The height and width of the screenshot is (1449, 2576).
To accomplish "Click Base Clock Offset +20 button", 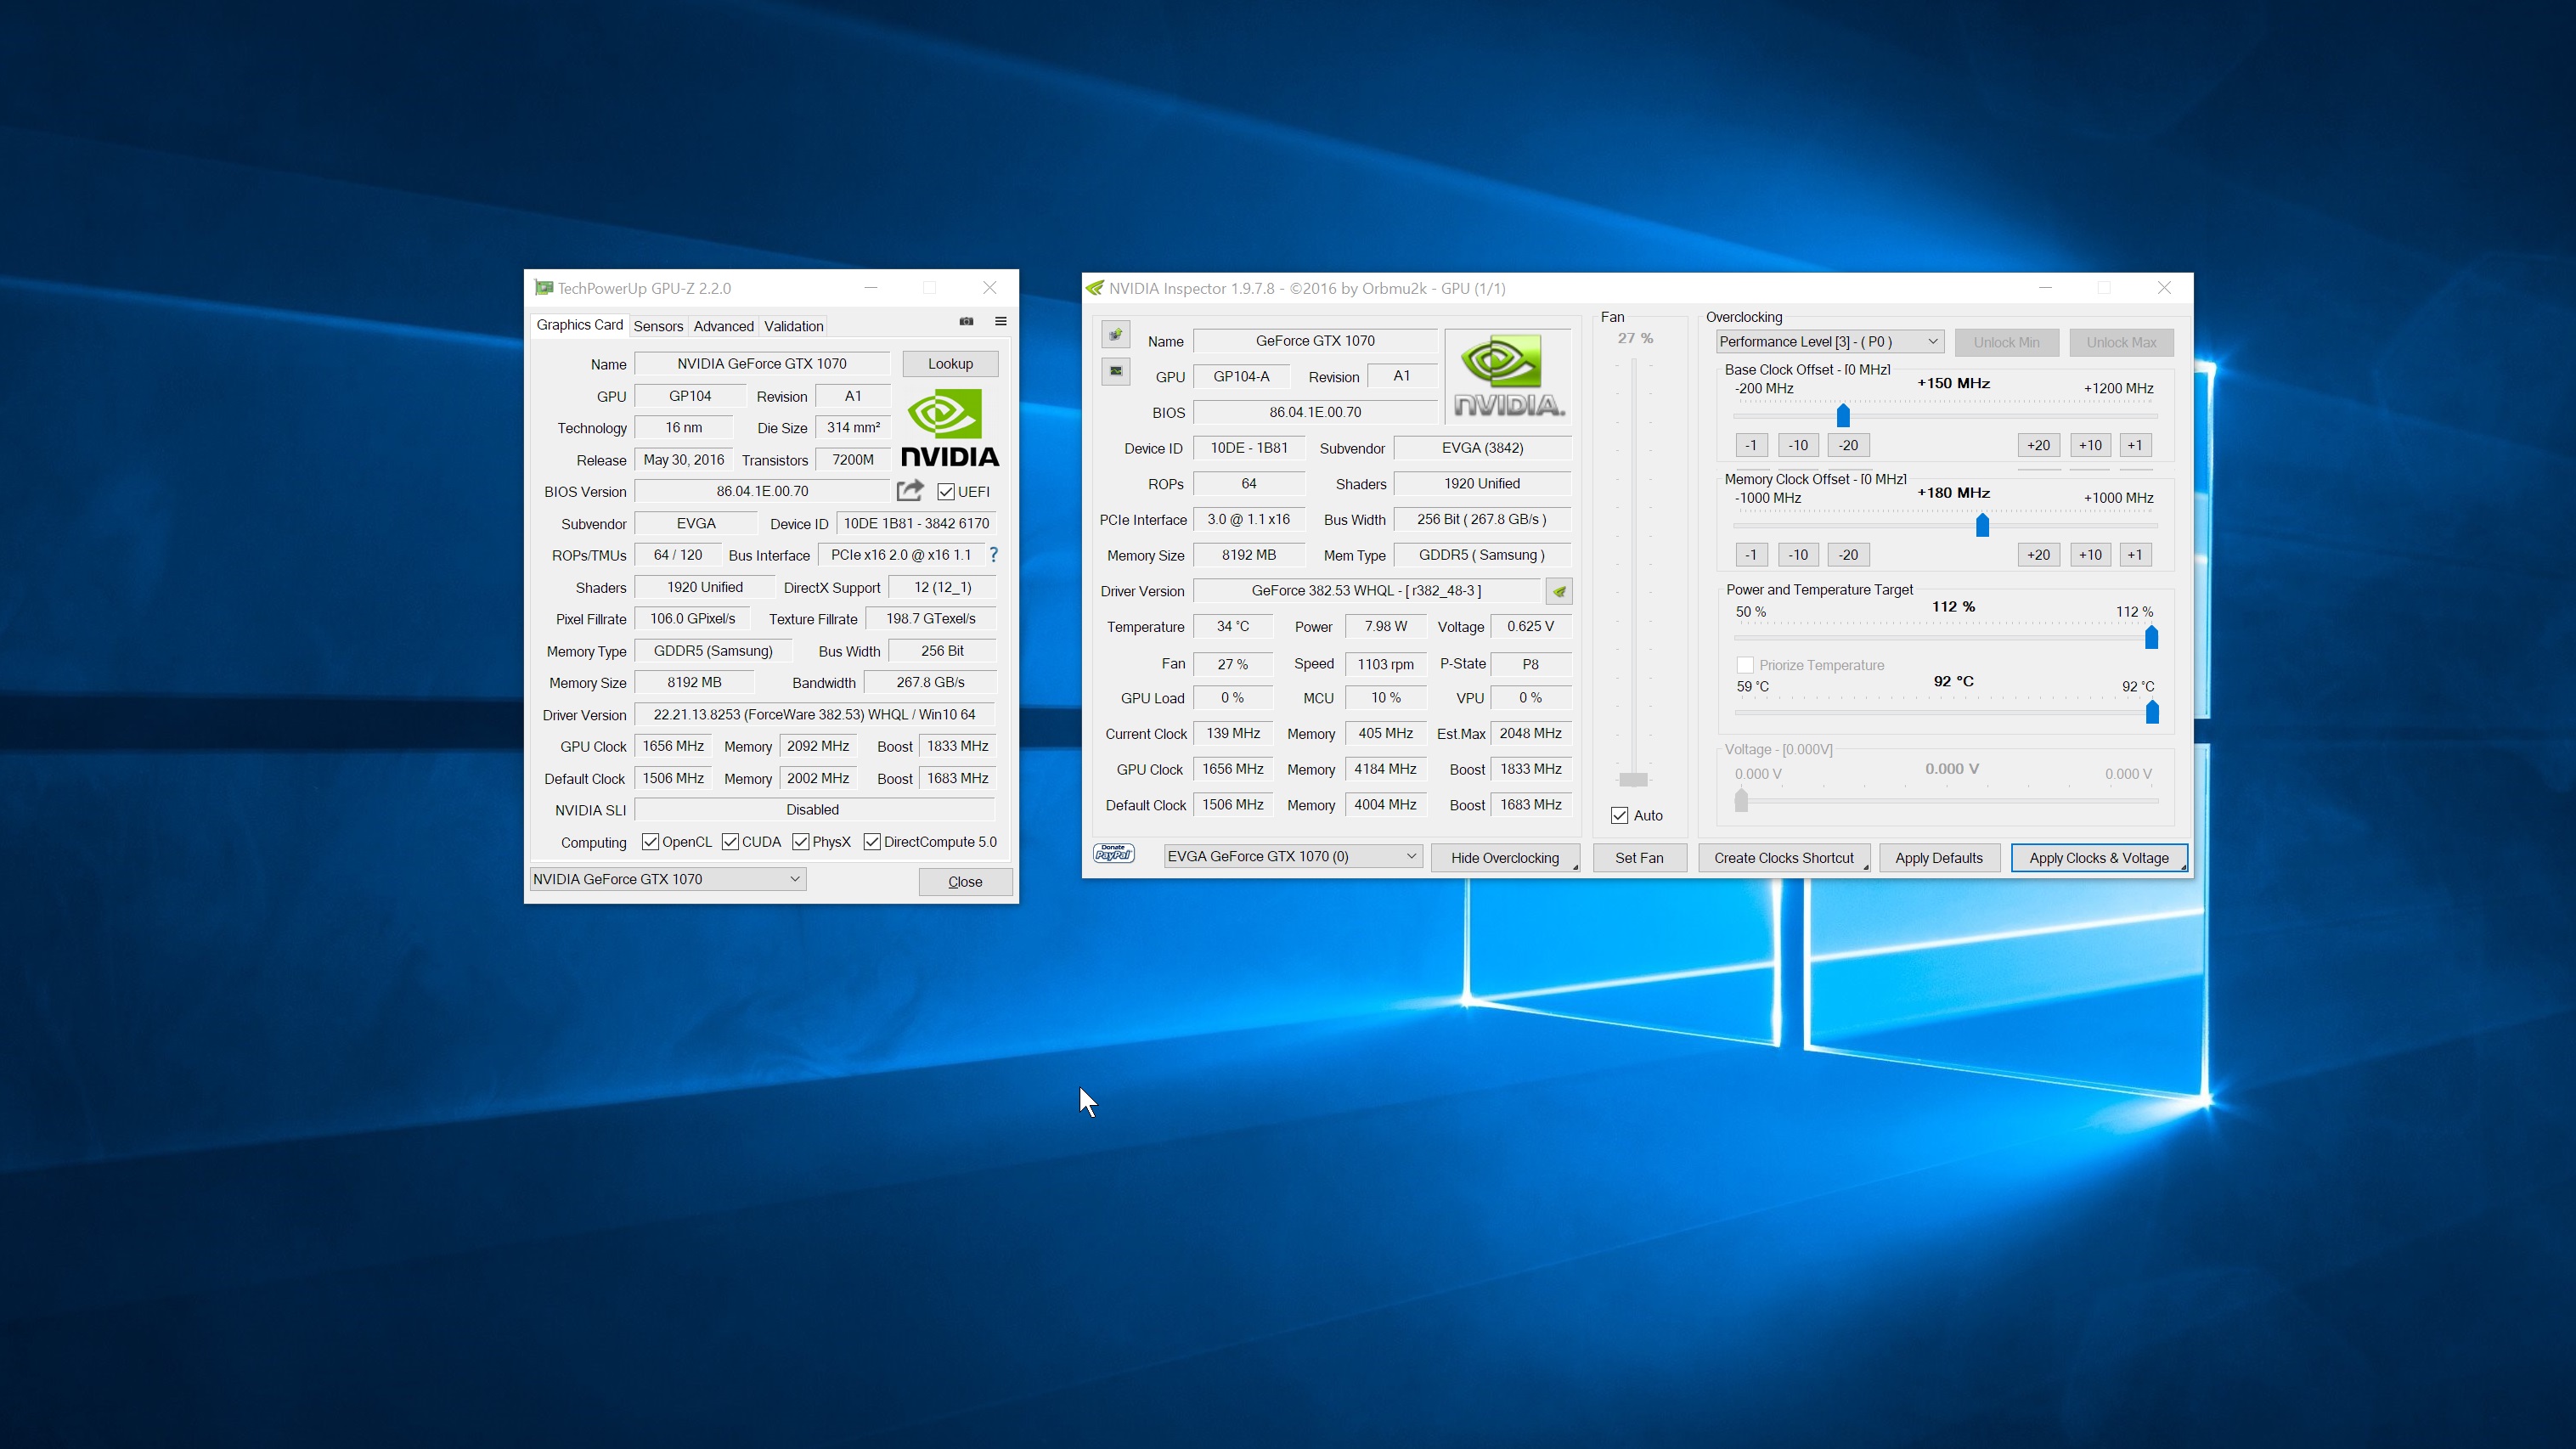I will pyautogui.click(x=2038, y=445).
